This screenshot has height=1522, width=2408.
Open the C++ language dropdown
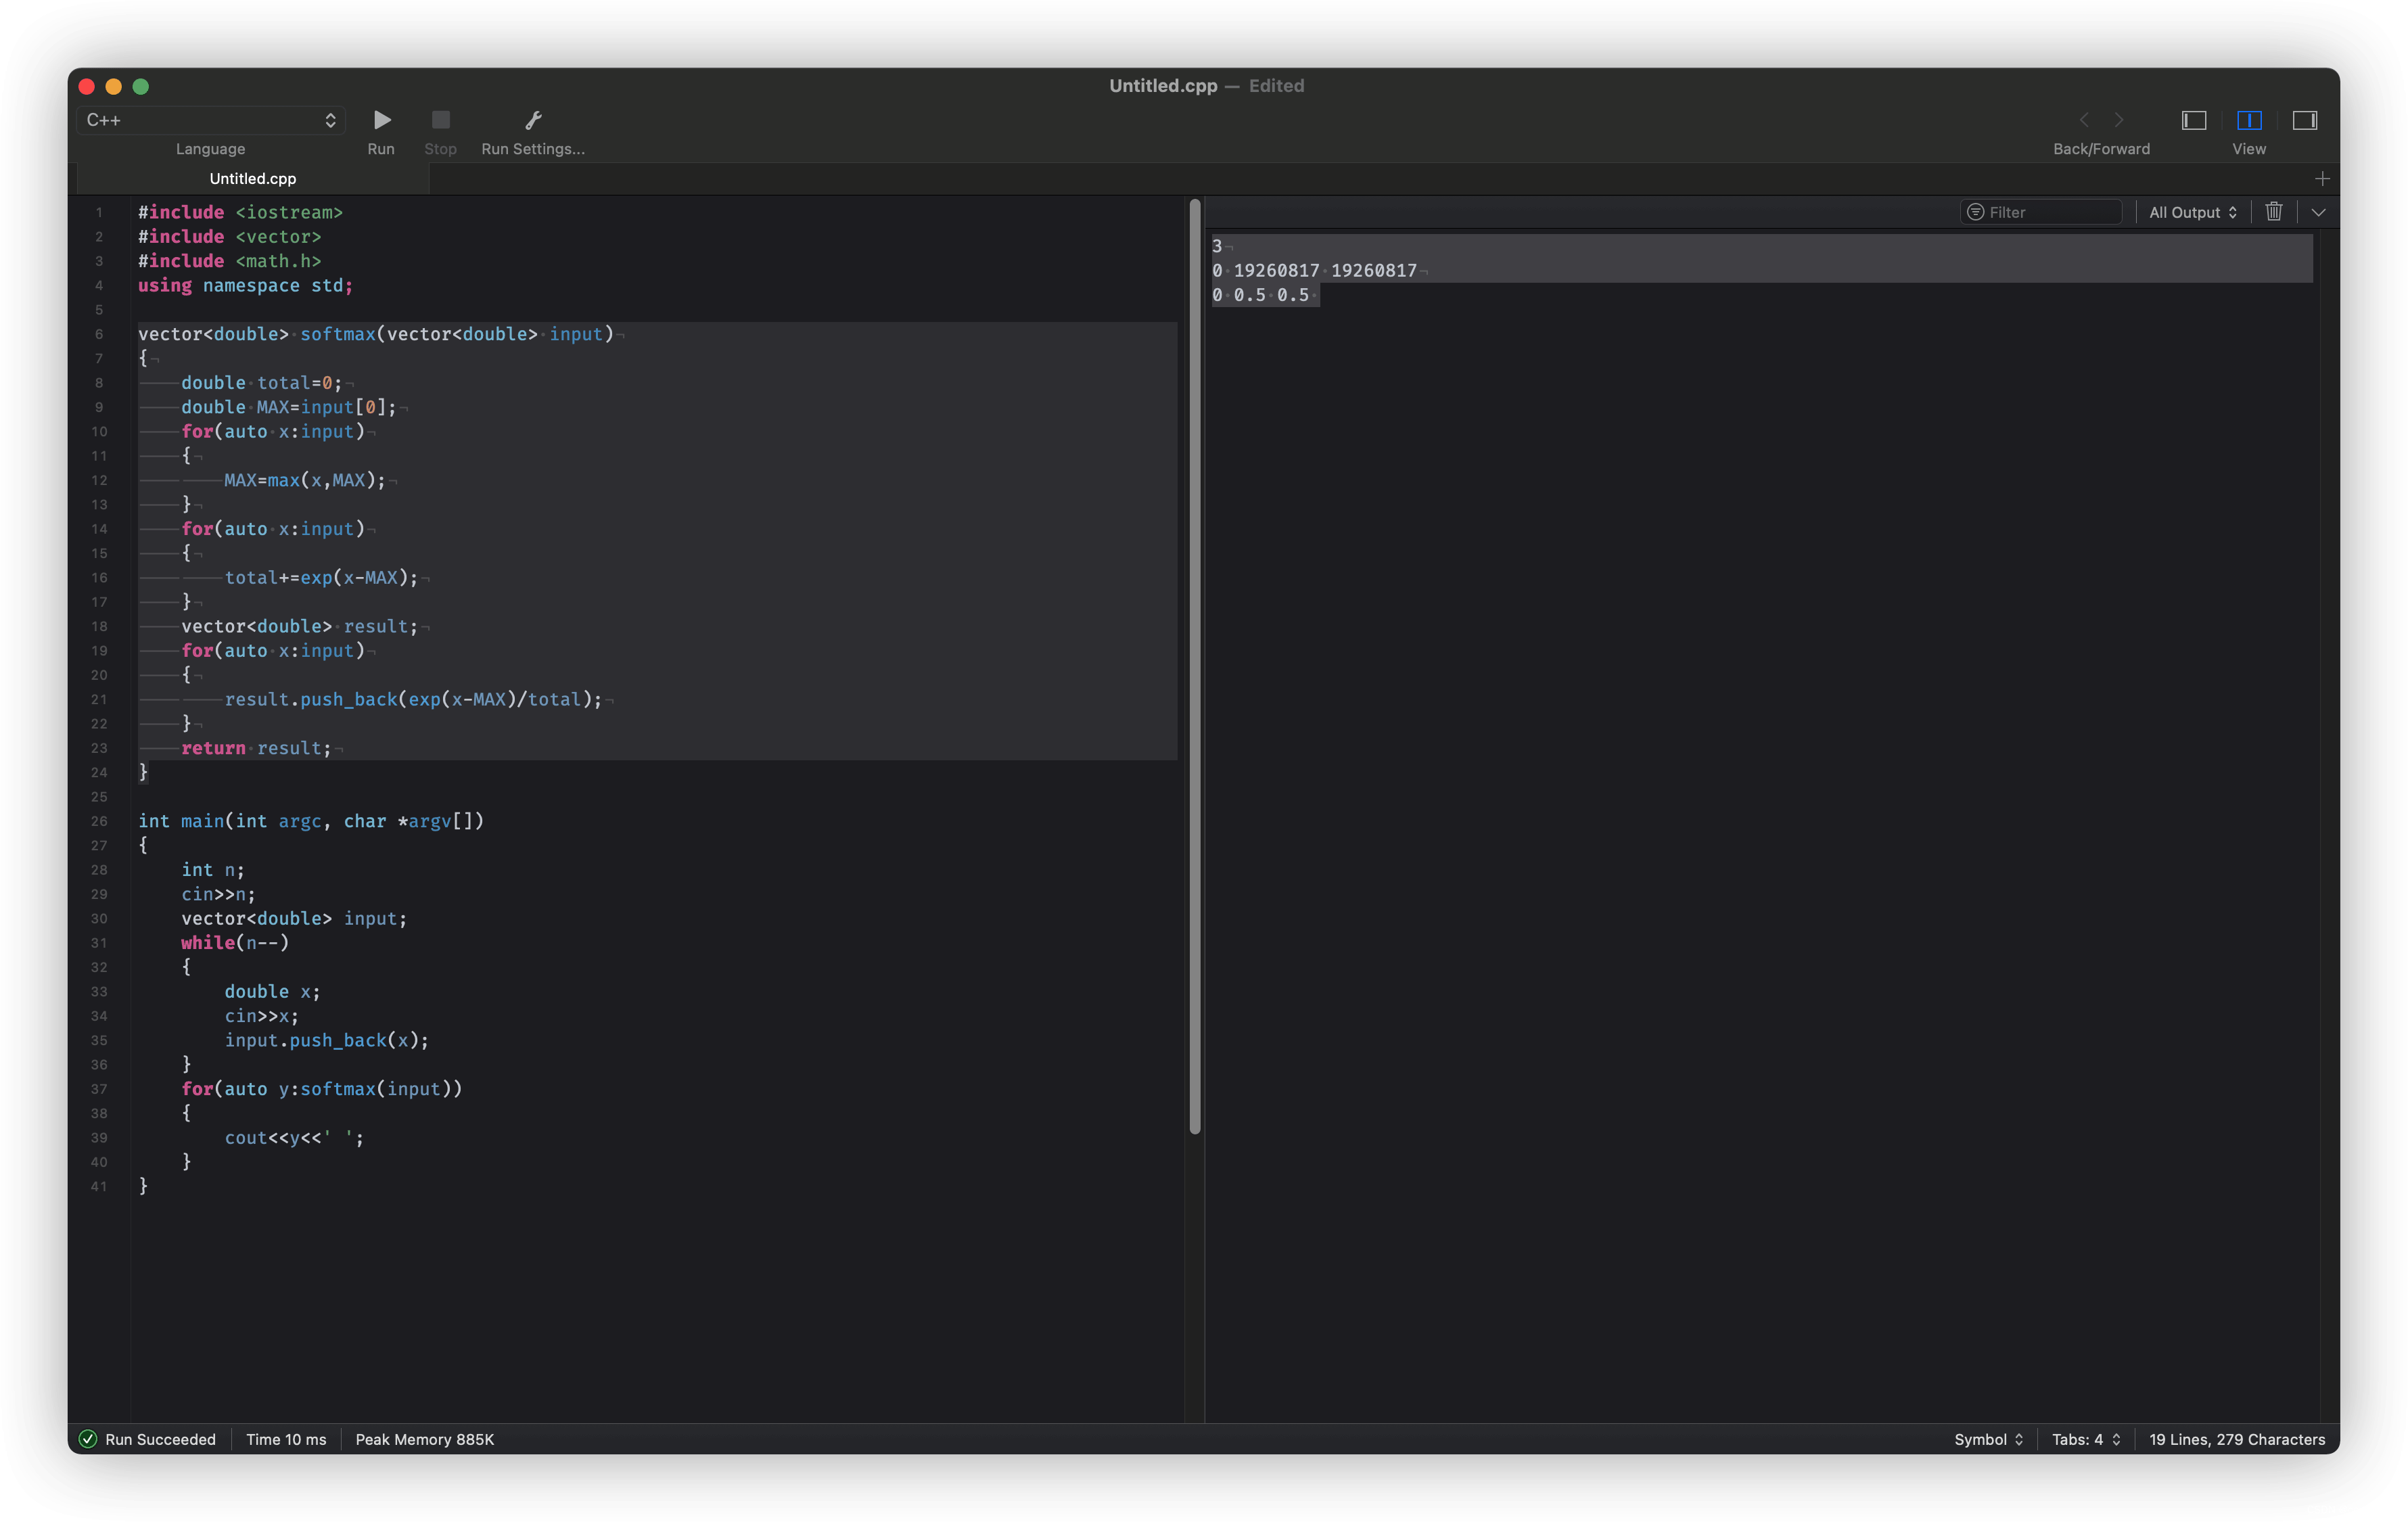211,120
